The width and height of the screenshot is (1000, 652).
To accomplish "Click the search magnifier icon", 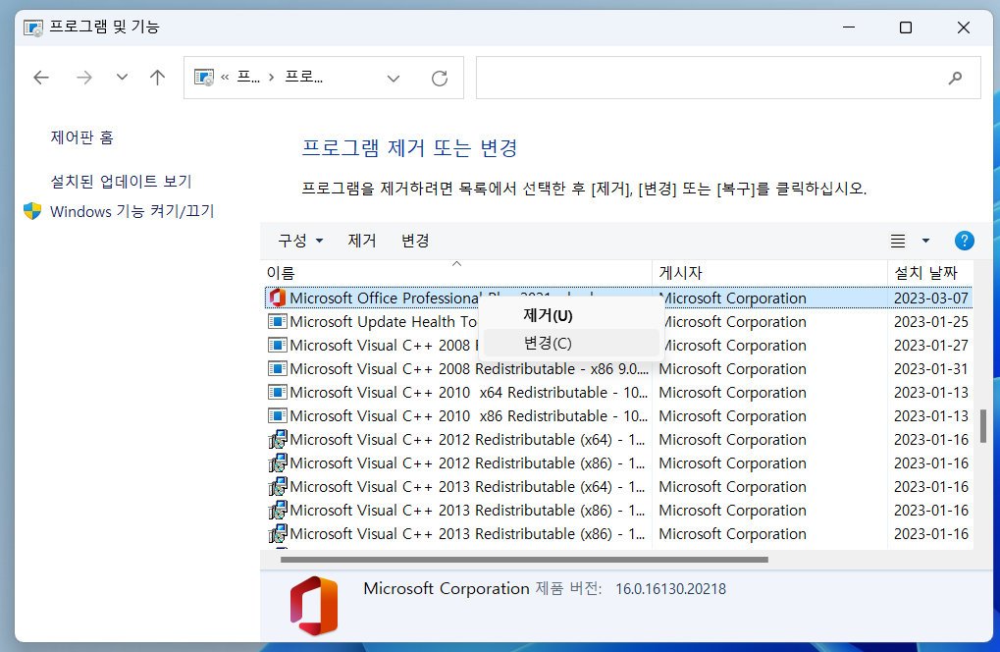I will [x=956, y=78].
